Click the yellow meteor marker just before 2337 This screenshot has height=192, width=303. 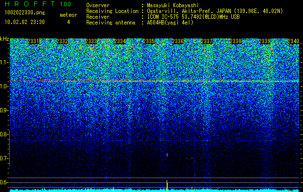click(x=192, y=189)
